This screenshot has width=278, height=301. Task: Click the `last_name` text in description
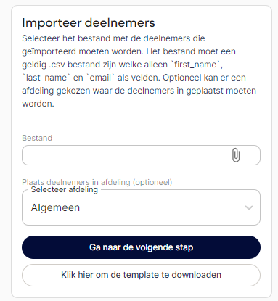point(45,78)
